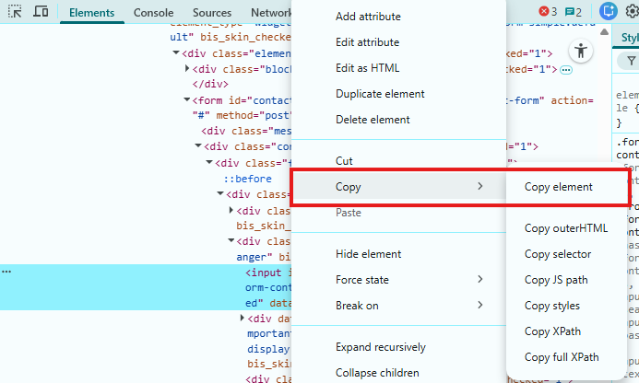This screenshot has height=383, width=639.
Task: Expand the collapsed ellipsis badge after block div
Action: point(566,70)
